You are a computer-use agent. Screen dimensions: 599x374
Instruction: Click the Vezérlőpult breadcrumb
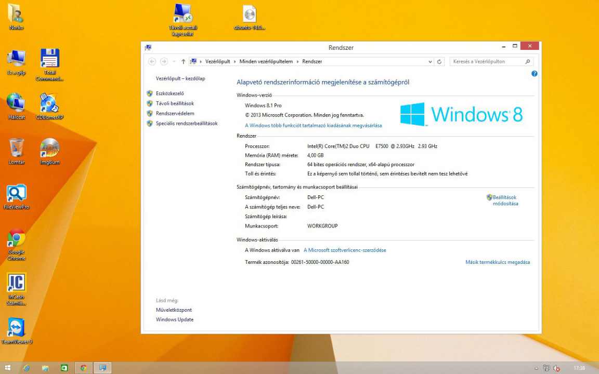point(218,61)
